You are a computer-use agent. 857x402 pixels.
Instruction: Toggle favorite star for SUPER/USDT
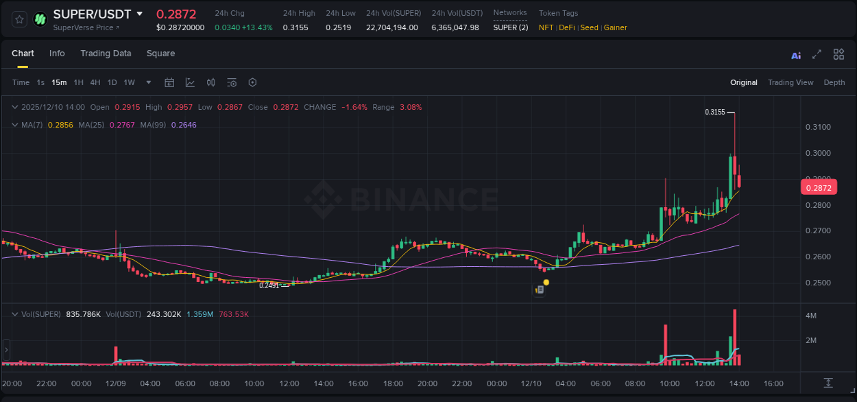pos(19,19)
